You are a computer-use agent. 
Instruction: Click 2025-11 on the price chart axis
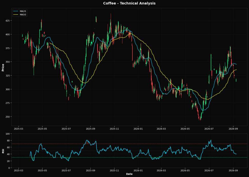pyautogui.click(x=114, y=129)
